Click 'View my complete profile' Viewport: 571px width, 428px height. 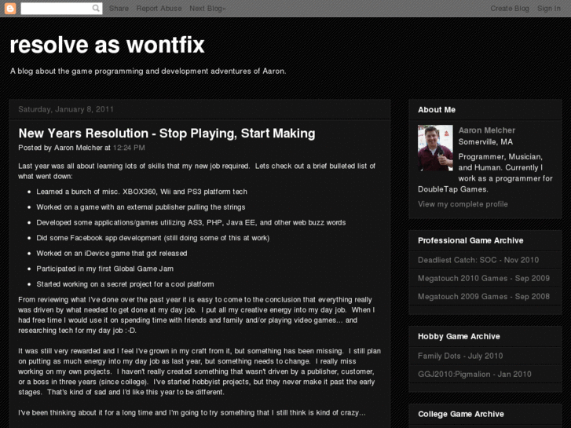click(463, 204)
